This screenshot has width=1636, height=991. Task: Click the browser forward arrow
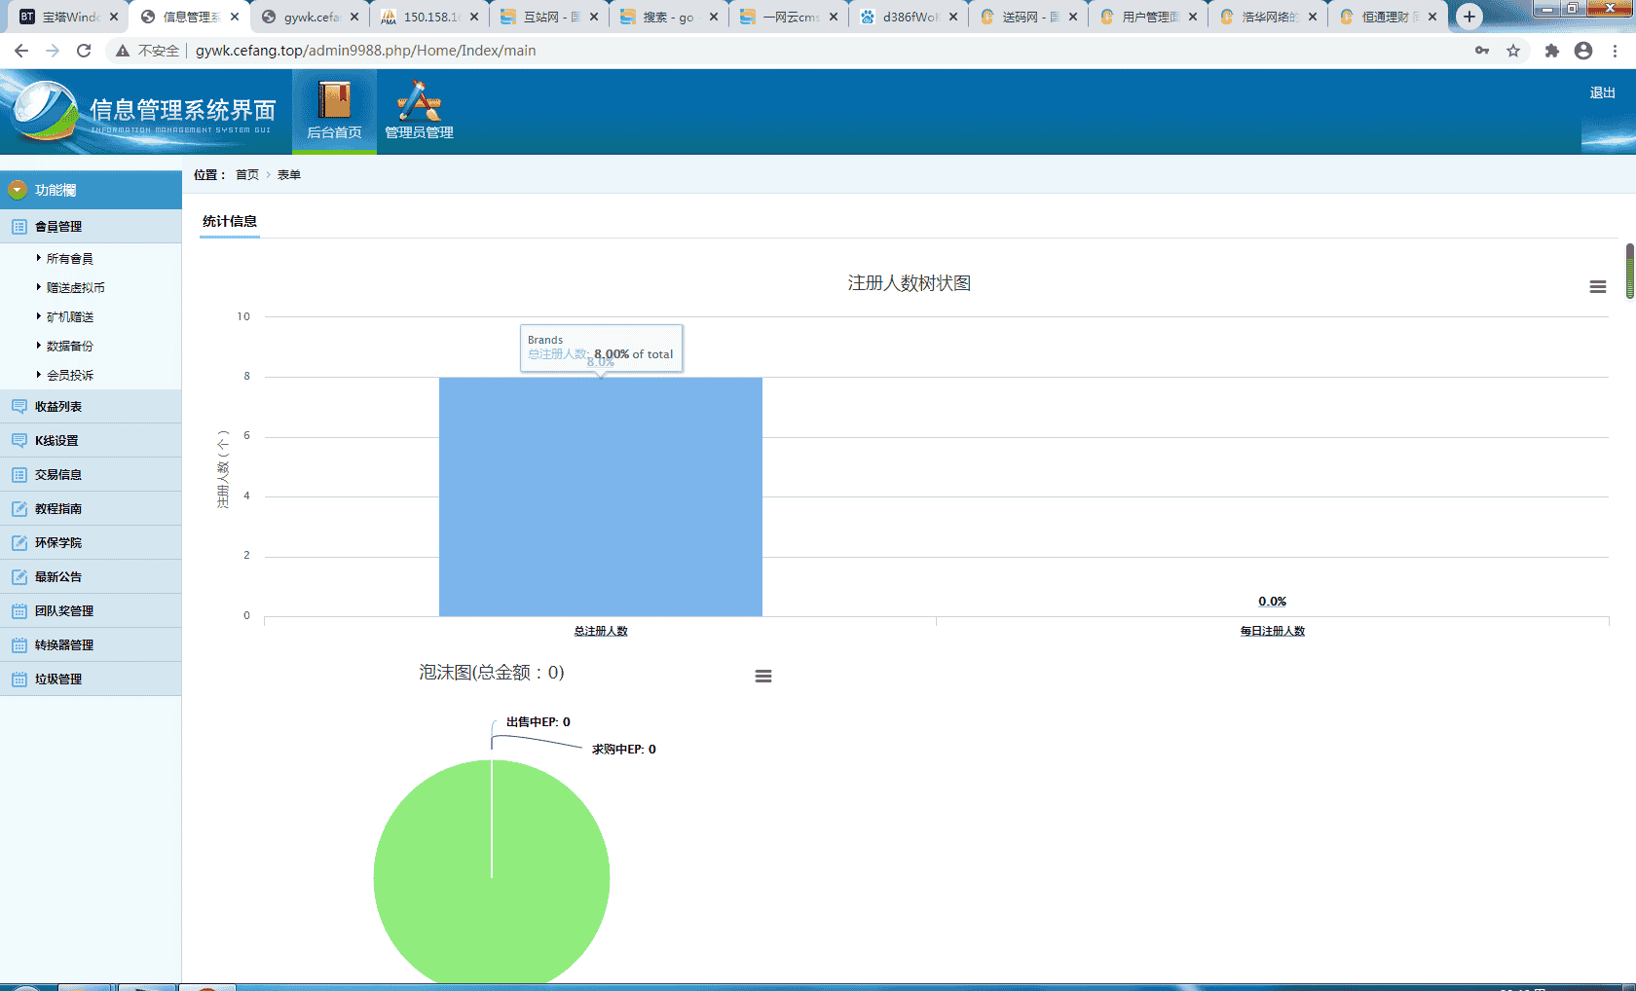point(53,51)
